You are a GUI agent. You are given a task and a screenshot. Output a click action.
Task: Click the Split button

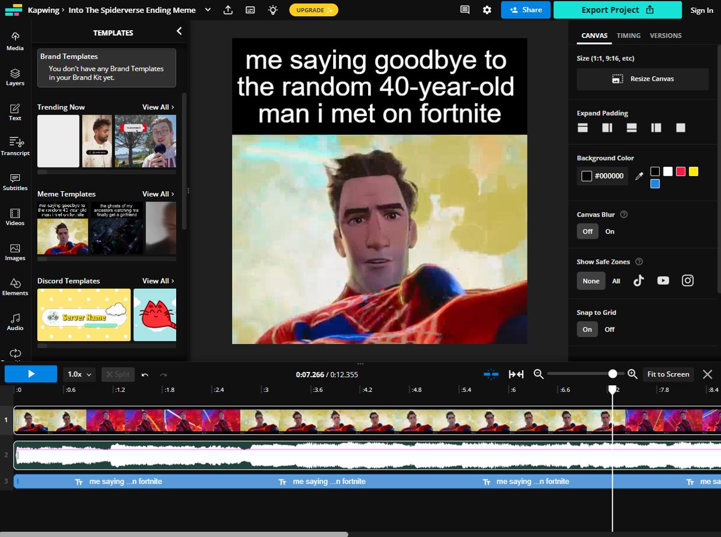pos(117,374)
